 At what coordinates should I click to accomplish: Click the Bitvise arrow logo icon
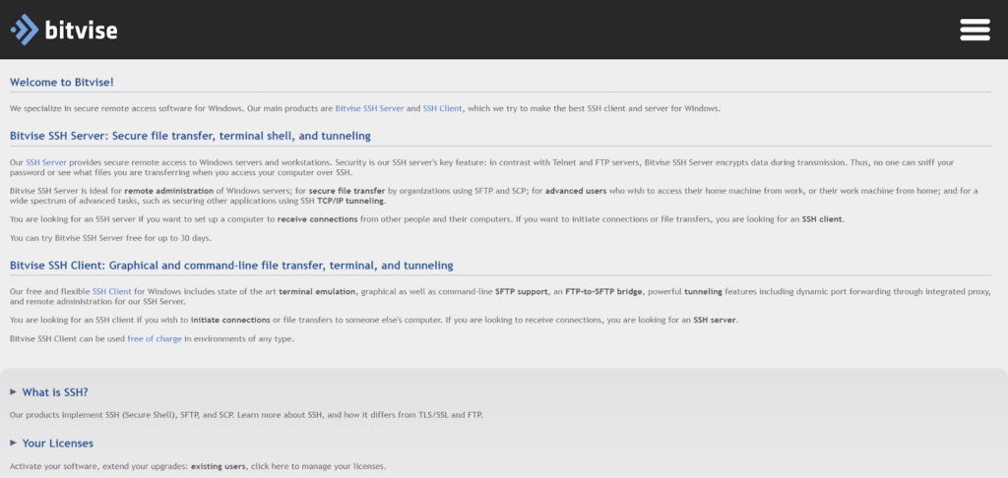(x=26, y=30)
